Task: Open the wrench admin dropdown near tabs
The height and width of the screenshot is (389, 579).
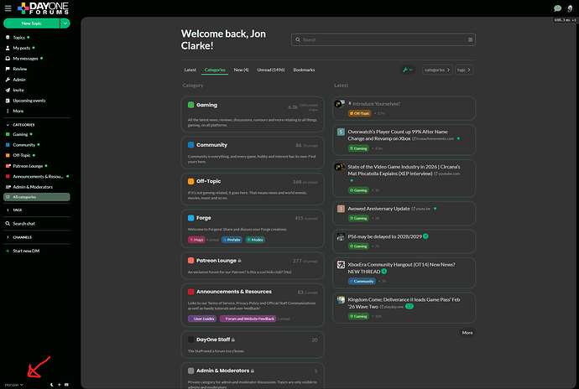Action: (408, 70)
